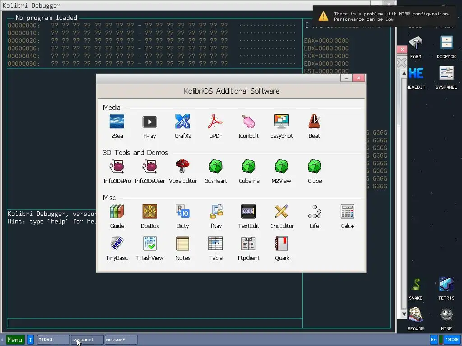Click the debugger command input line
Image resolution: width=462 pixels, height=346 pixels.
[x=155, y=323]
